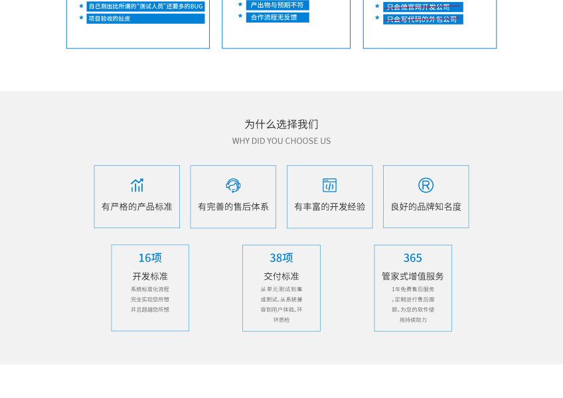Screen dimensions: 563x398
Task: Click the list item mentioning 还要多的BUG
Action: point(145,7)
